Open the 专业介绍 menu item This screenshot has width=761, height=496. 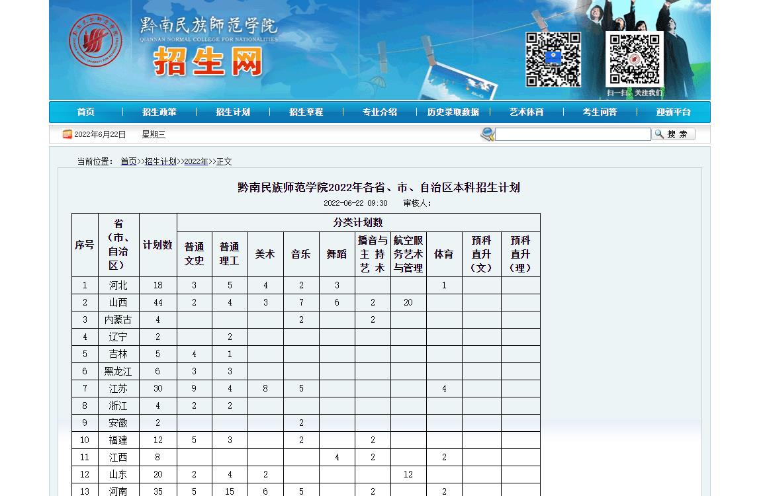click(380, 112)
